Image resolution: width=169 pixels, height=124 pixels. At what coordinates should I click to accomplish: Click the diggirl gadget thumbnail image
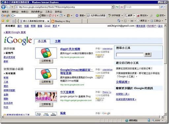[x=46, y=53]
